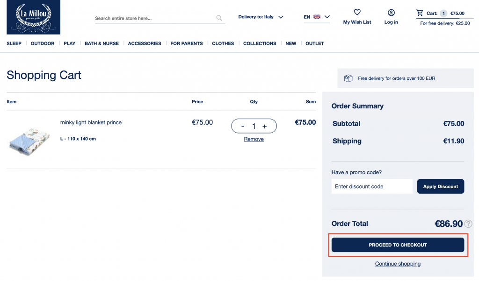Click the UK flag language icon
The width and height of the screenshot is (479, 281).
(x=317, y=17)
